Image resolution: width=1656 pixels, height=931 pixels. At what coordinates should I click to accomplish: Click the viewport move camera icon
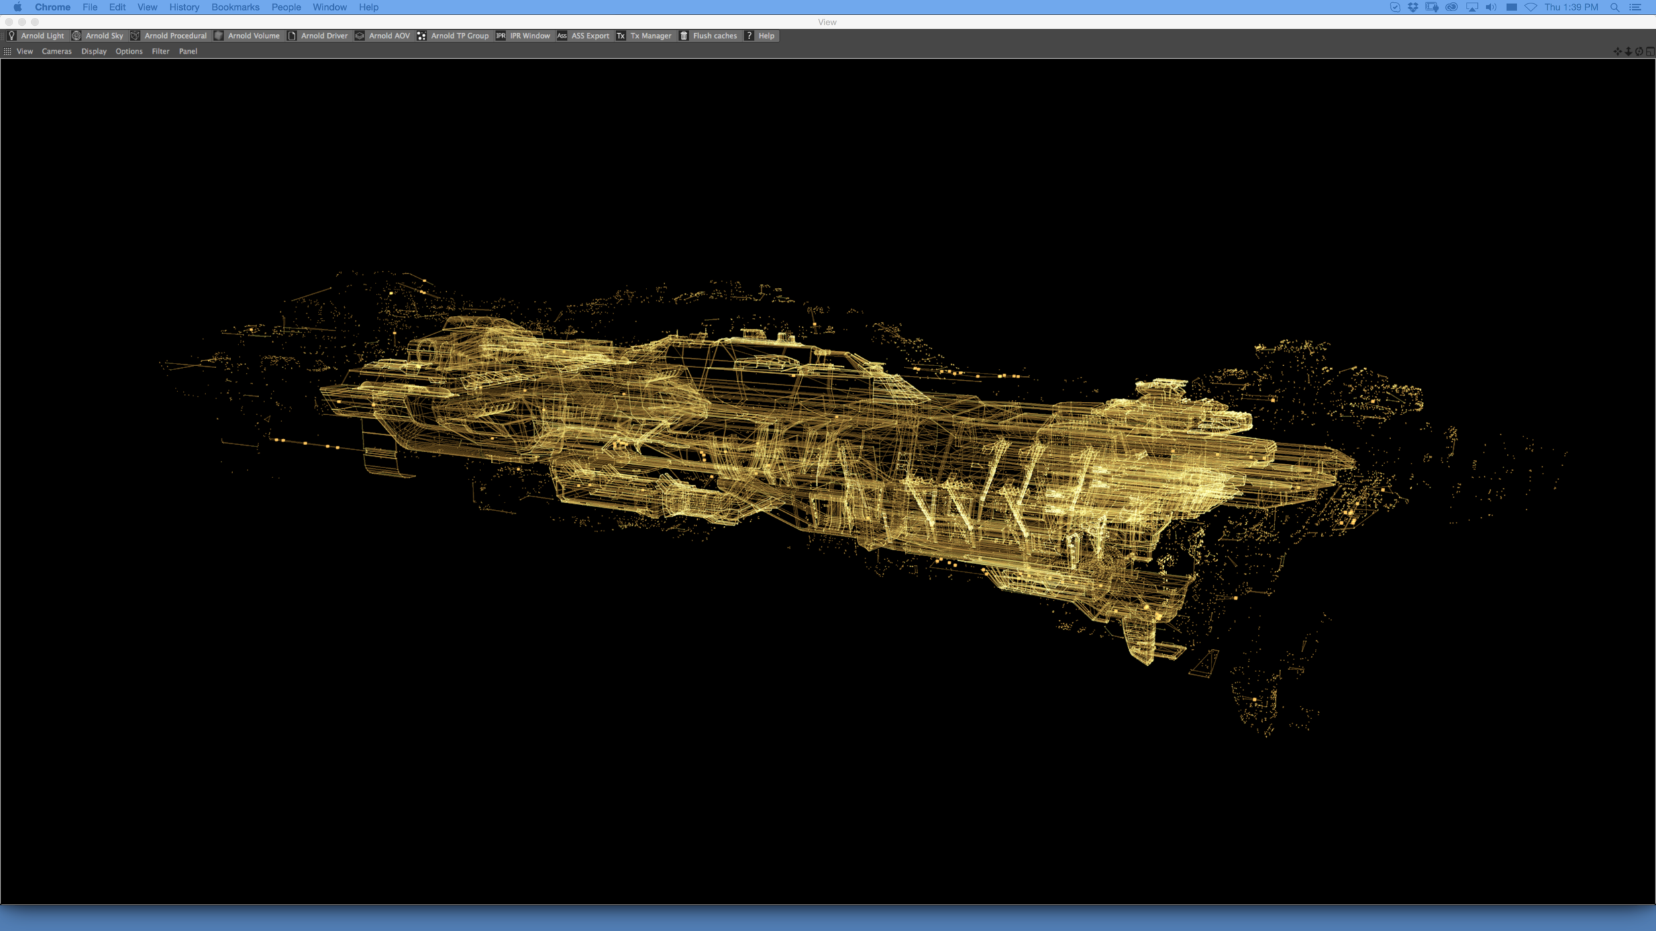coord(1618,51)
